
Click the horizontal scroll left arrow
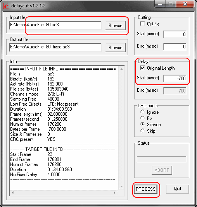tap(13, 193)
